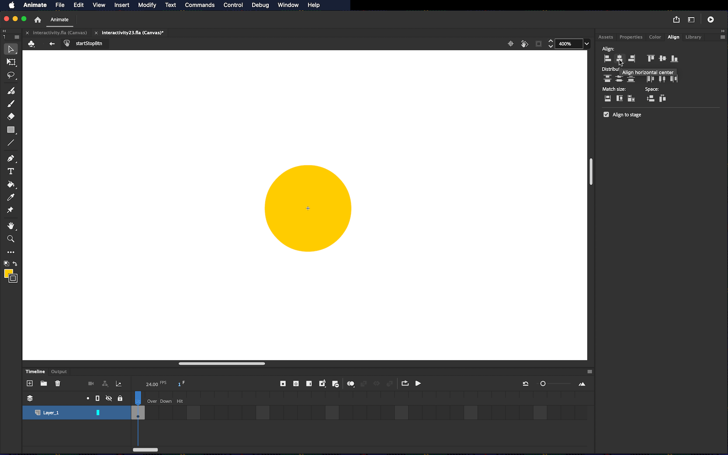Select the Lasso tool
Image resolution: width=728 pixels, height=455 pixels.
point(11,75)
